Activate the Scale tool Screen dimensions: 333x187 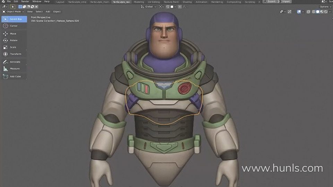(14, 47)
